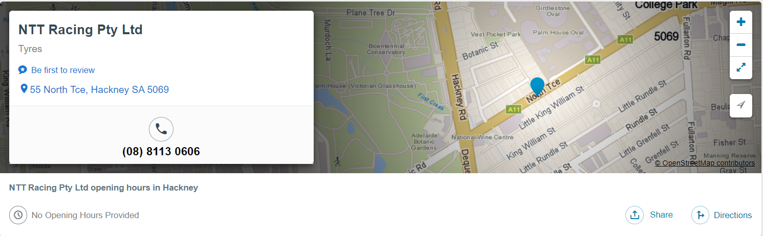763x236 pixels.
Task: Click the blue location pin on North Tce
Action: click(537, 86)
